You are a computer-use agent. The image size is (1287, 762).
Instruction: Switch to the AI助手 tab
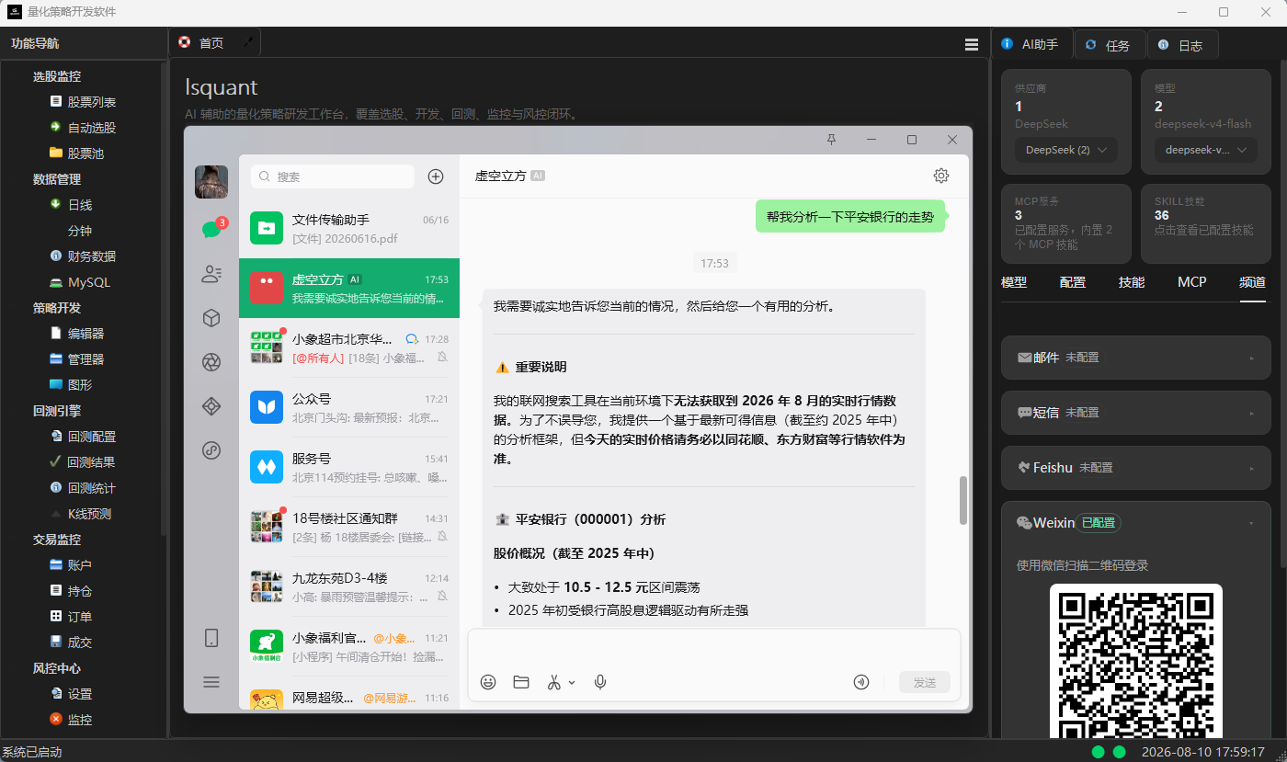(x=1031, y=44)
